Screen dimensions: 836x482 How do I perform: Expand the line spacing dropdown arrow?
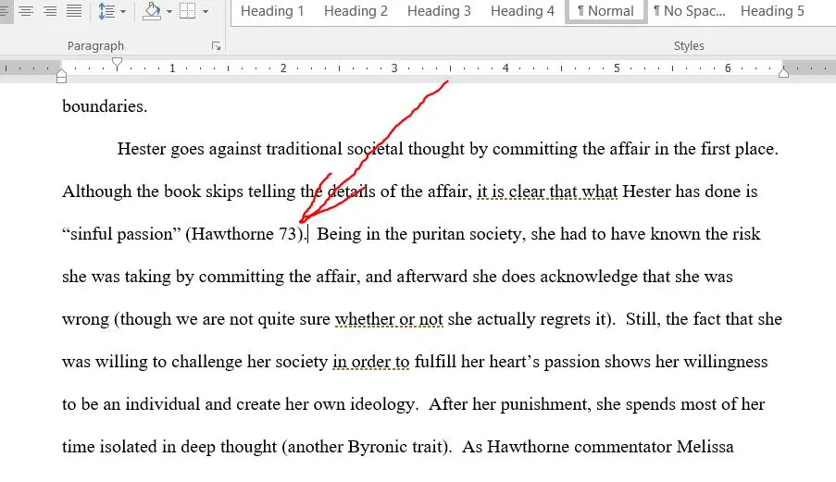click(x=123, y=11)
